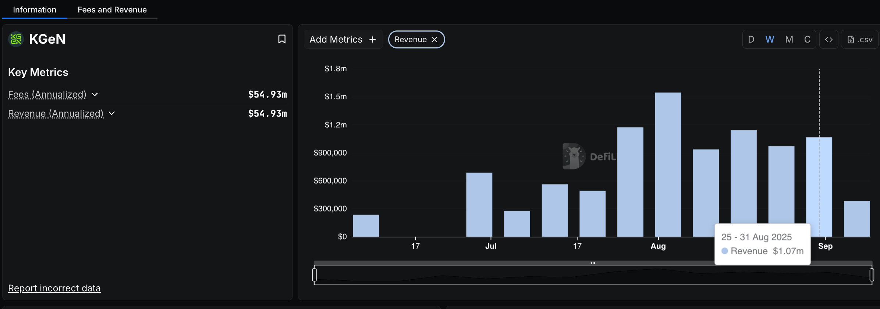Click the last bar after Sep
The height and width of the screenshot is (309, 880).
[857, 219]
